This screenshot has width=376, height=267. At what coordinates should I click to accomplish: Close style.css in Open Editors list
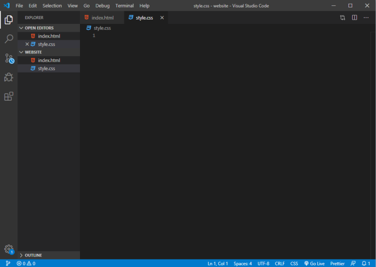tap(27, 44)
